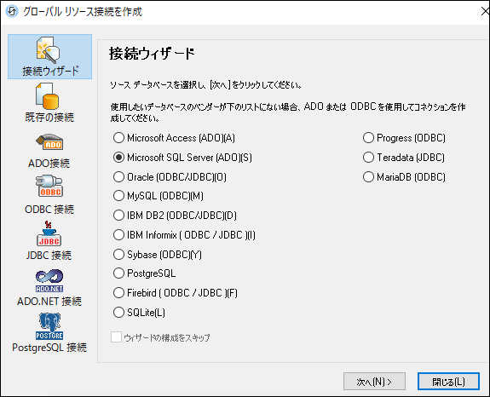Open the PostgreSQL 接続 elephant icon
The width and height of the screenshot is (490, 397).
(49, 326)
